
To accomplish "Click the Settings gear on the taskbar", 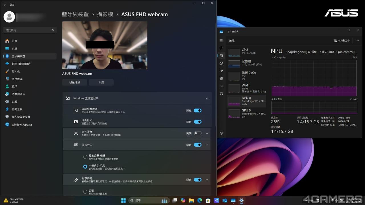I will [242, 200].
